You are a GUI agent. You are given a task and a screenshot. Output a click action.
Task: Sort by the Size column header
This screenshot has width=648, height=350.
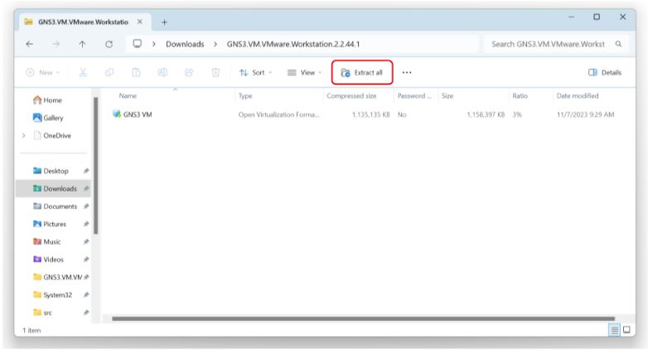[447, 95]
